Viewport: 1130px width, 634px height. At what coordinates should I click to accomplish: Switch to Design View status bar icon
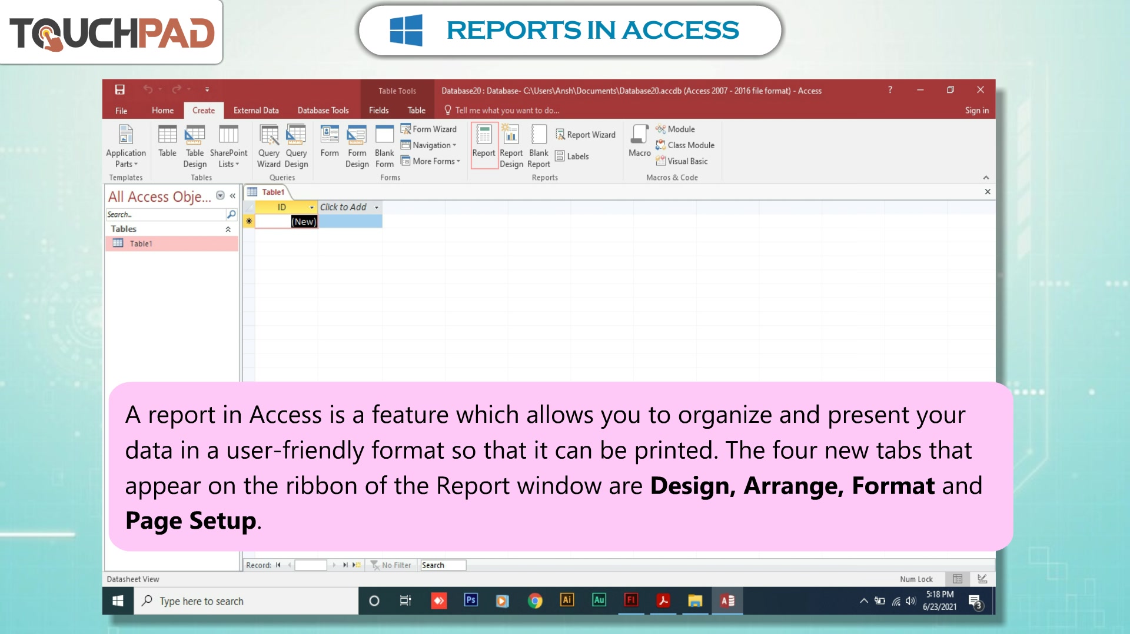pyautogui.click(x=982, y=579)
